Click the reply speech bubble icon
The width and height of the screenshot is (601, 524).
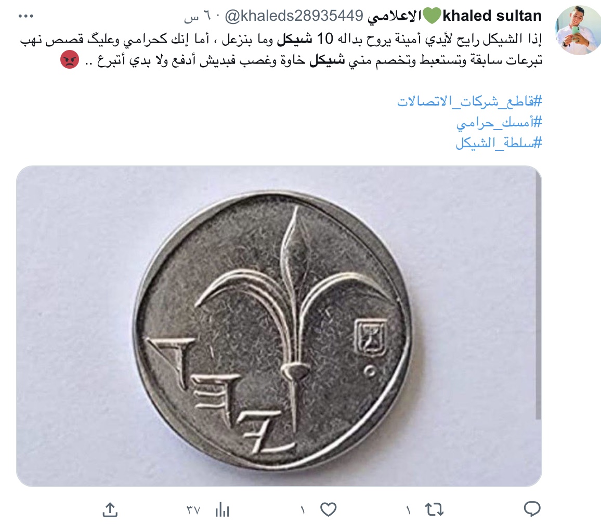[532, 509]
